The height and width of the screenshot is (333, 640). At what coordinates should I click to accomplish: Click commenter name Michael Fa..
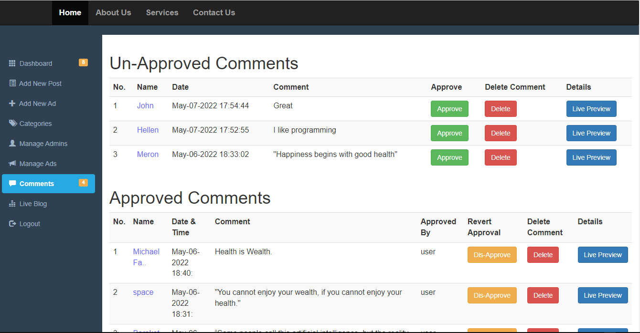(146, 257)
